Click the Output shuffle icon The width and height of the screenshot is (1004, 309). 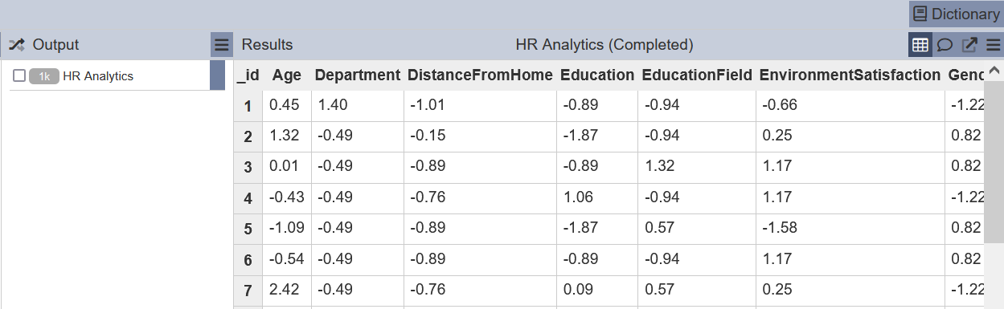pyautogui.click(x=16, y=45)
